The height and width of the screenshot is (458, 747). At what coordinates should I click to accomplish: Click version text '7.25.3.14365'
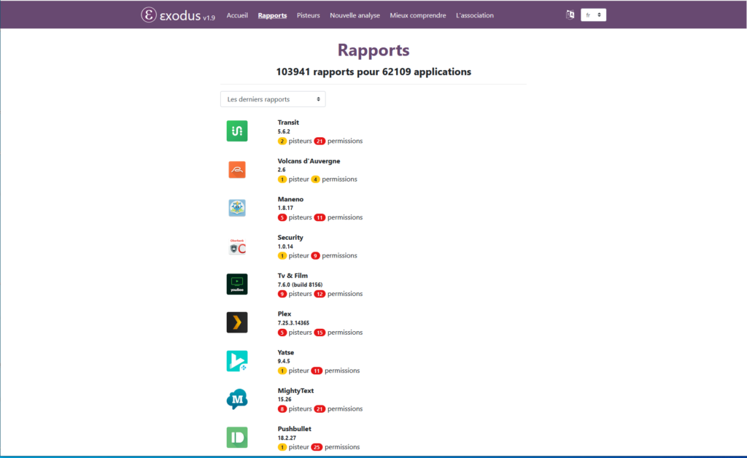(x=293, y=323)
